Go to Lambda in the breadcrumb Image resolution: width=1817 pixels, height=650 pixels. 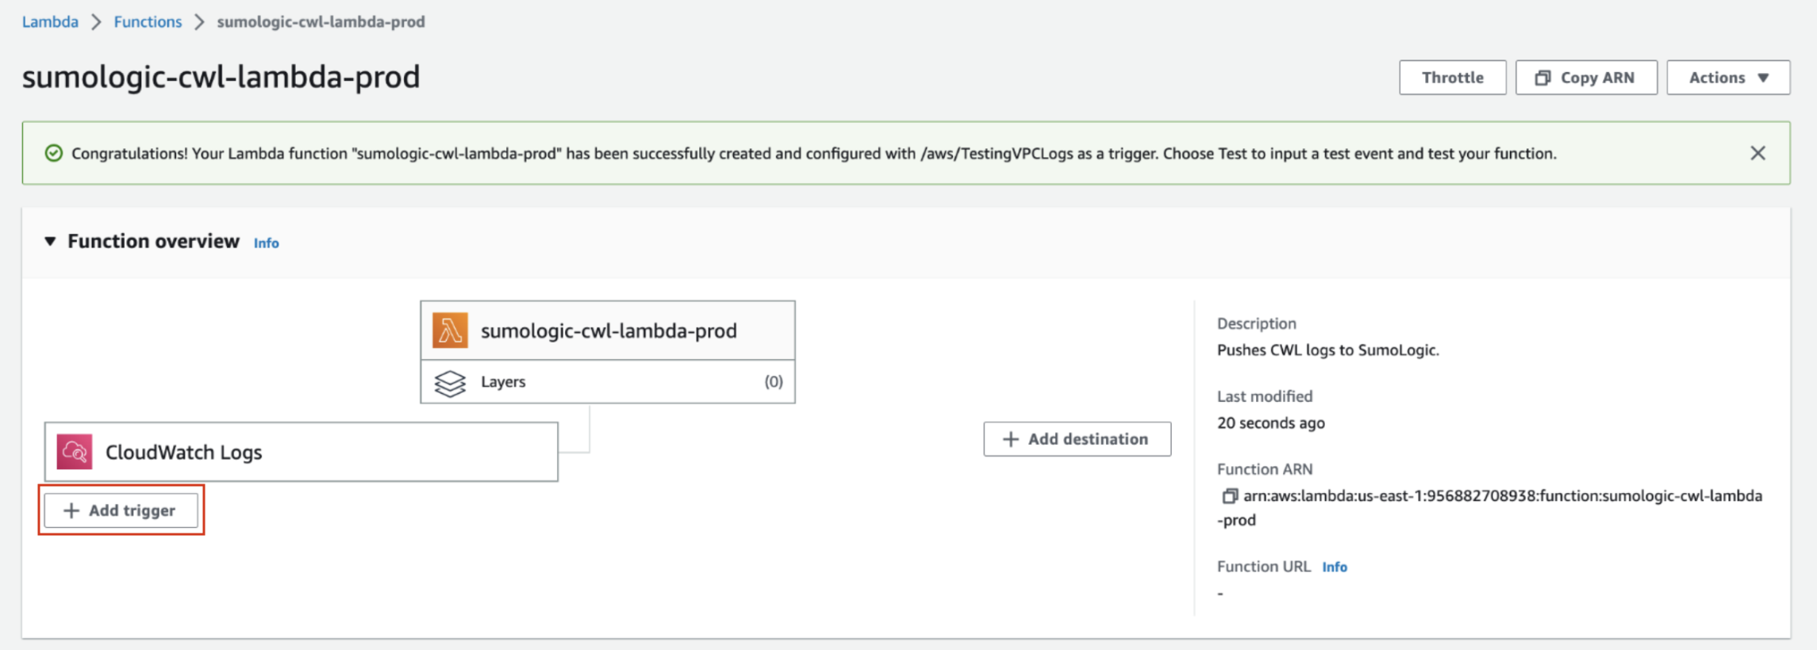coord(50,21)
